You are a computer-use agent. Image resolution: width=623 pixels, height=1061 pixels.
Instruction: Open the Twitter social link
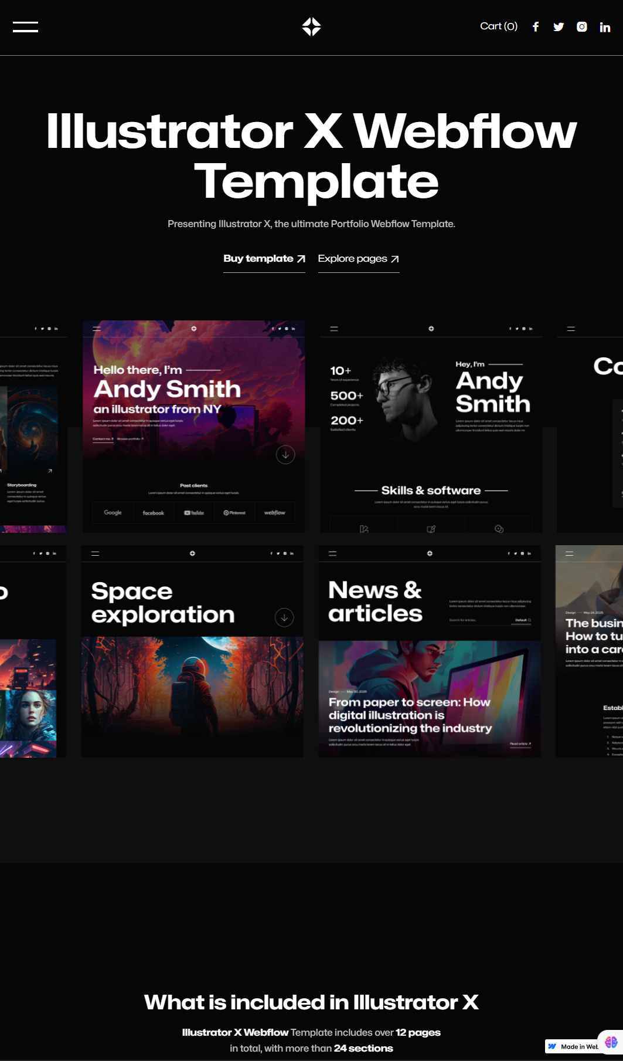point(559,27)
